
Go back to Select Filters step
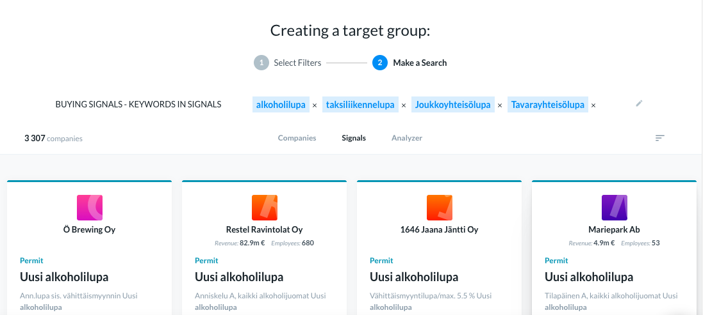click(287, 63)
